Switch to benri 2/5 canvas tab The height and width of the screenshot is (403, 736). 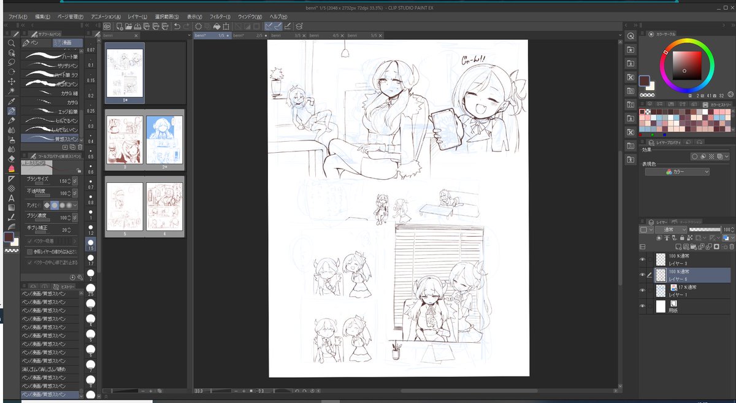click(x=251, y=36)
